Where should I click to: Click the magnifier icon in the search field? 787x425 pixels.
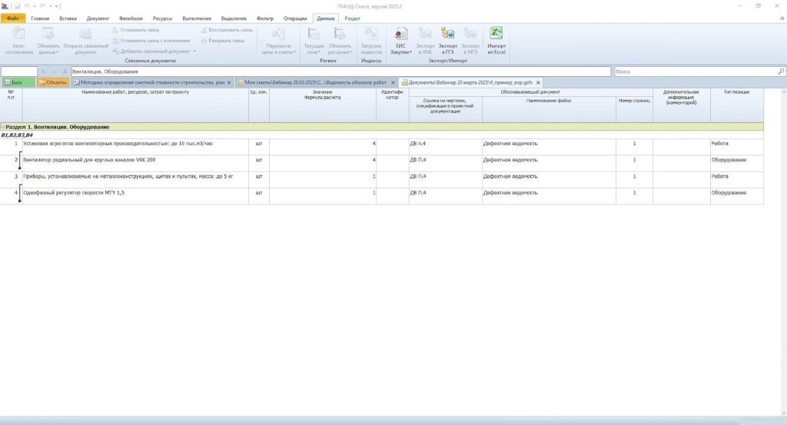tap(781, 71)
